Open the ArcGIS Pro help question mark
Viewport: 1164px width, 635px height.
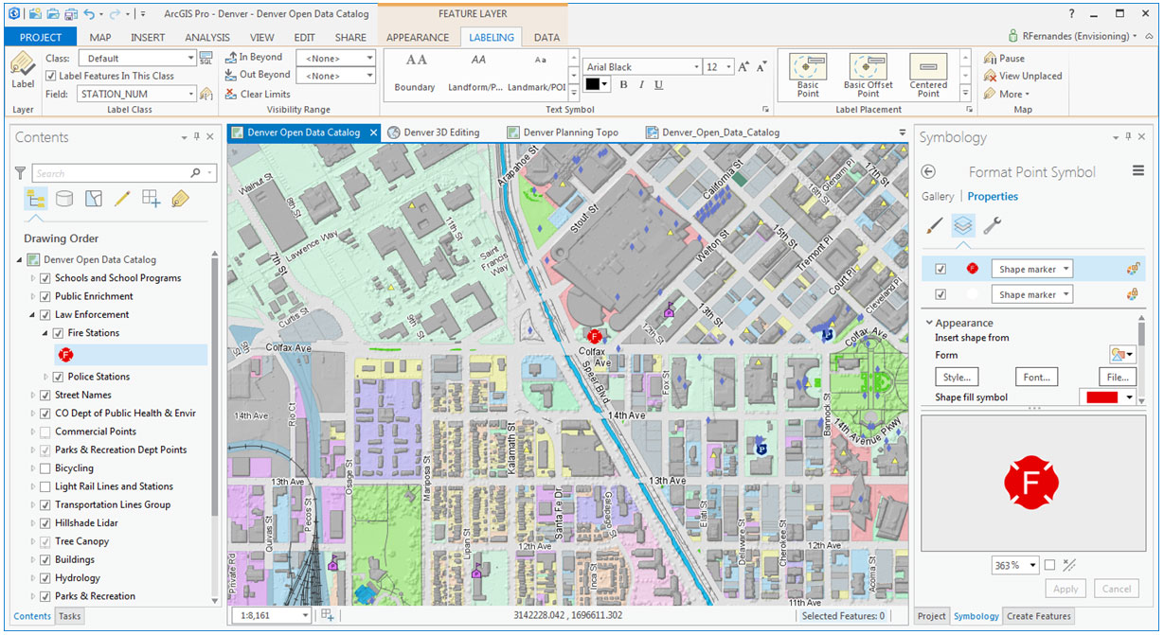coord(1071,14)
